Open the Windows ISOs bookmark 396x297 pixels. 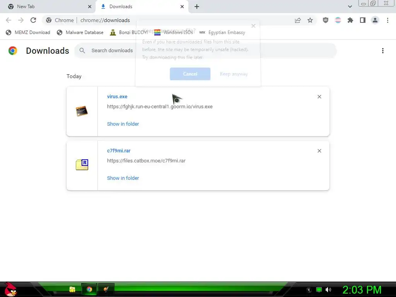(174, 32)
